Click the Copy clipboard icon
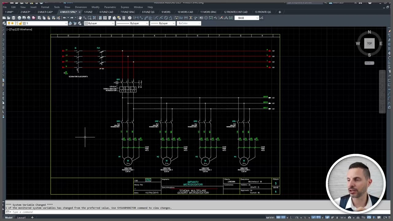 (44, 18)
